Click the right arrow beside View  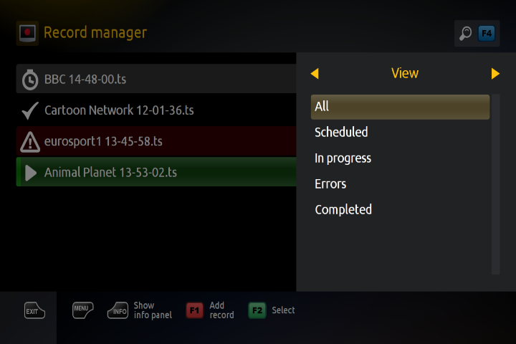click(x=495, y=73)
